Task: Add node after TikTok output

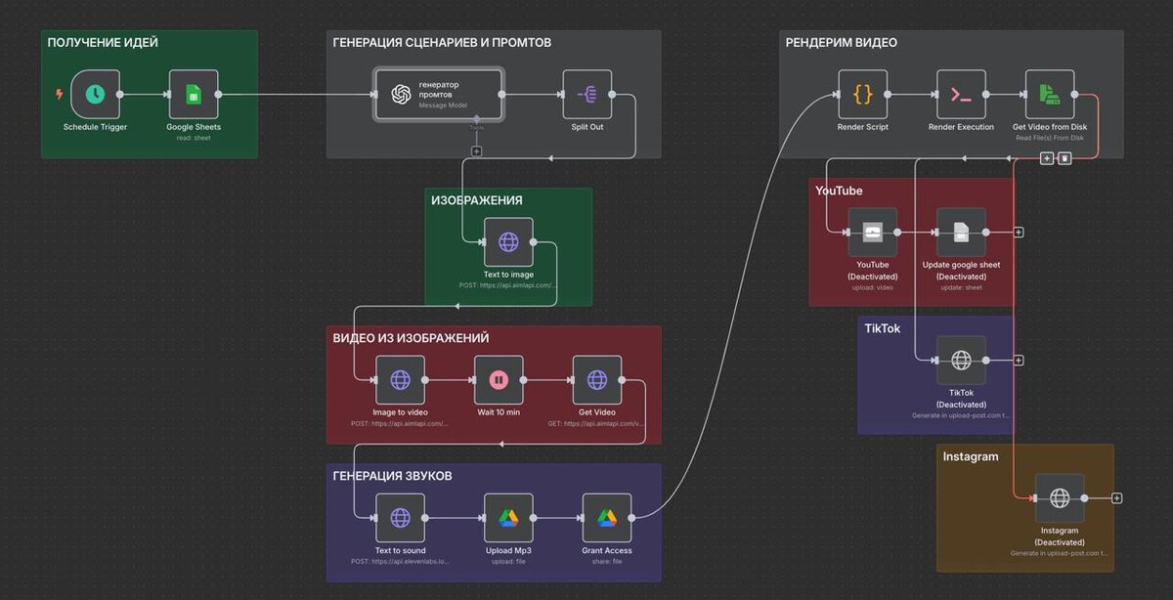Action: click(1019, 361)
